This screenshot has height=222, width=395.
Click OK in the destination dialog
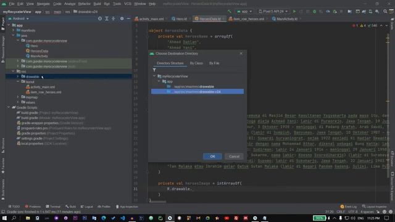[212, 156]
